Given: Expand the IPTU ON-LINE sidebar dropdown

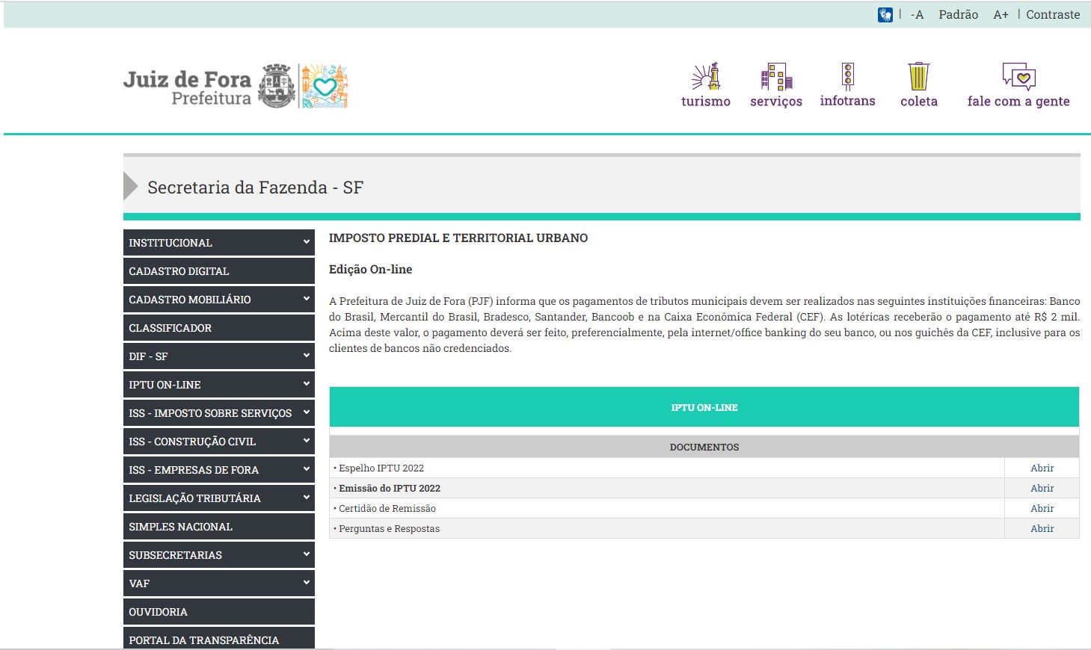Looking at the screenshot, I should (306, 384).
